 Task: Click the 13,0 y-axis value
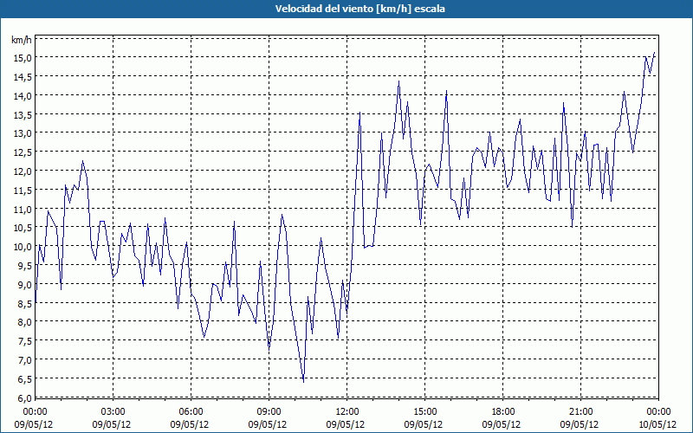coord(23,133)
